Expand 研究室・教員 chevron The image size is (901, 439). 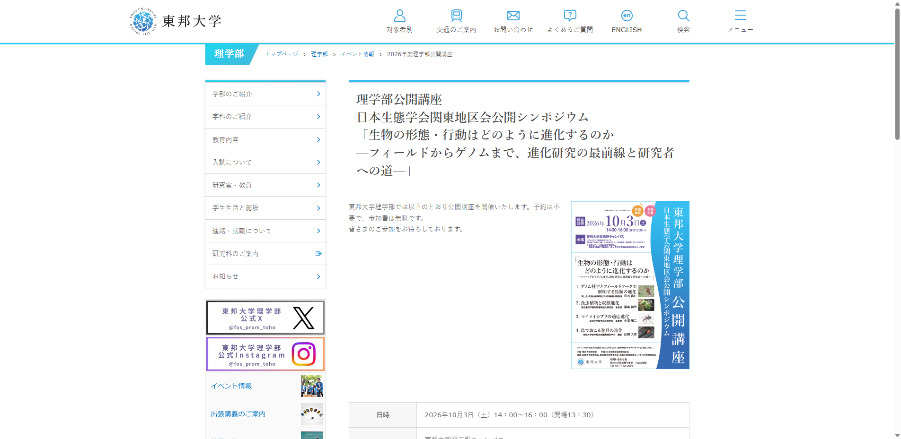click(x=318, y=185)
